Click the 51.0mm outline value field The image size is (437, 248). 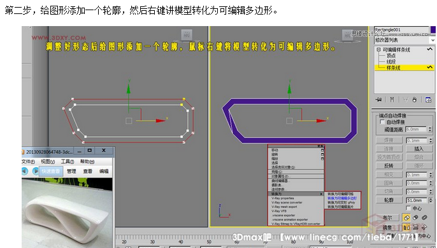pyautogui.click(x=417, y=200)
